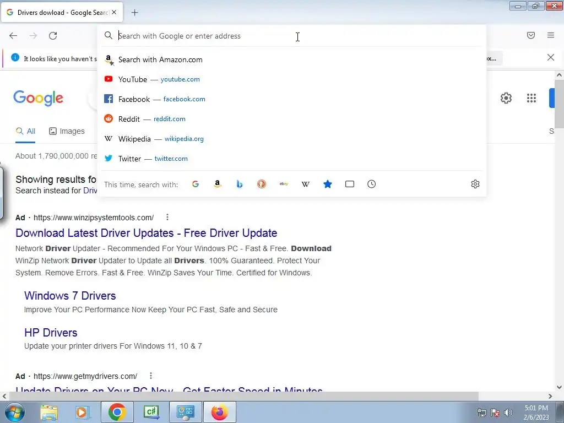Open Windows Start menu
Screen dimensions: 564x423
(x=14, y=412)
